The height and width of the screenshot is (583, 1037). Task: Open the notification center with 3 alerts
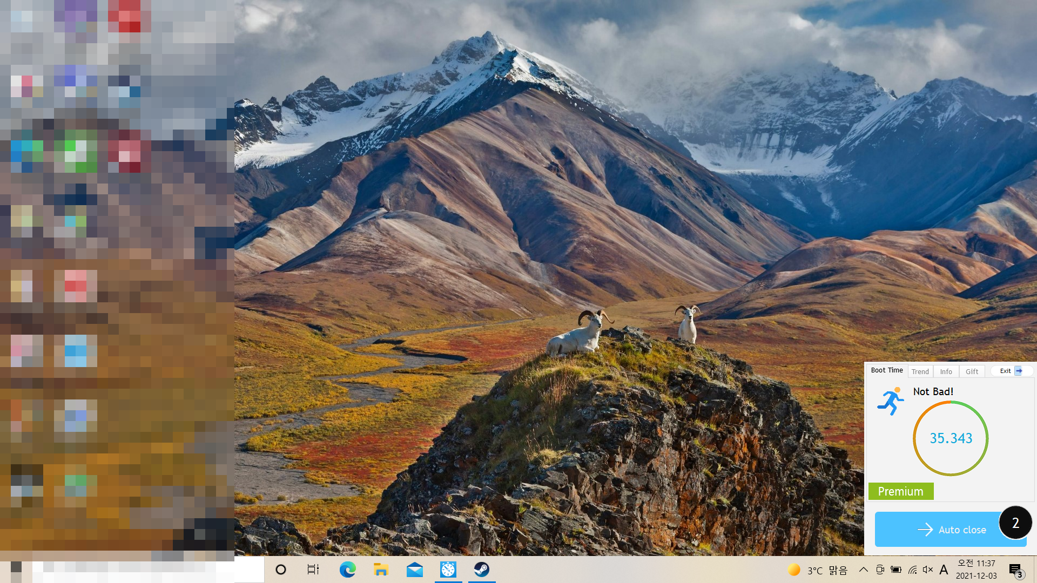pos(1015,570)
